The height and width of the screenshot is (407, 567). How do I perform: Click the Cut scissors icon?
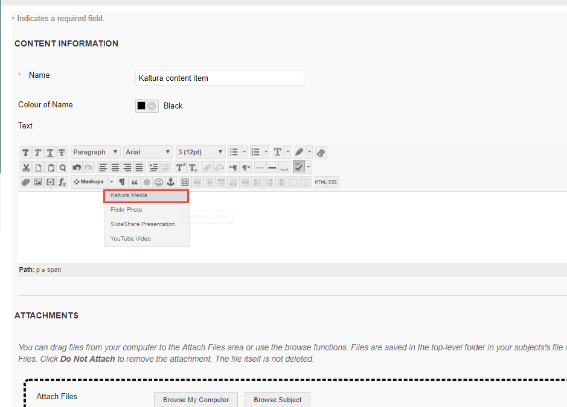tap(25, 168)
